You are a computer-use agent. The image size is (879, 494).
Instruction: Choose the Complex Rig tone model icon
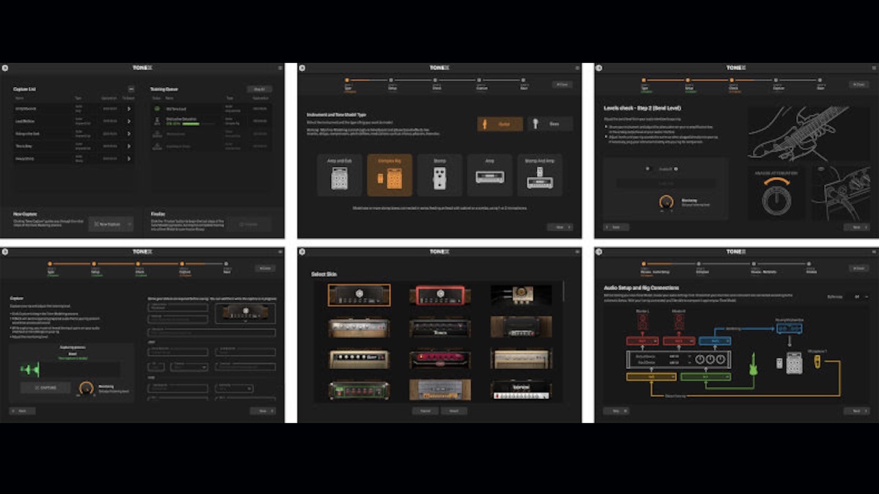tap(390, 175)
